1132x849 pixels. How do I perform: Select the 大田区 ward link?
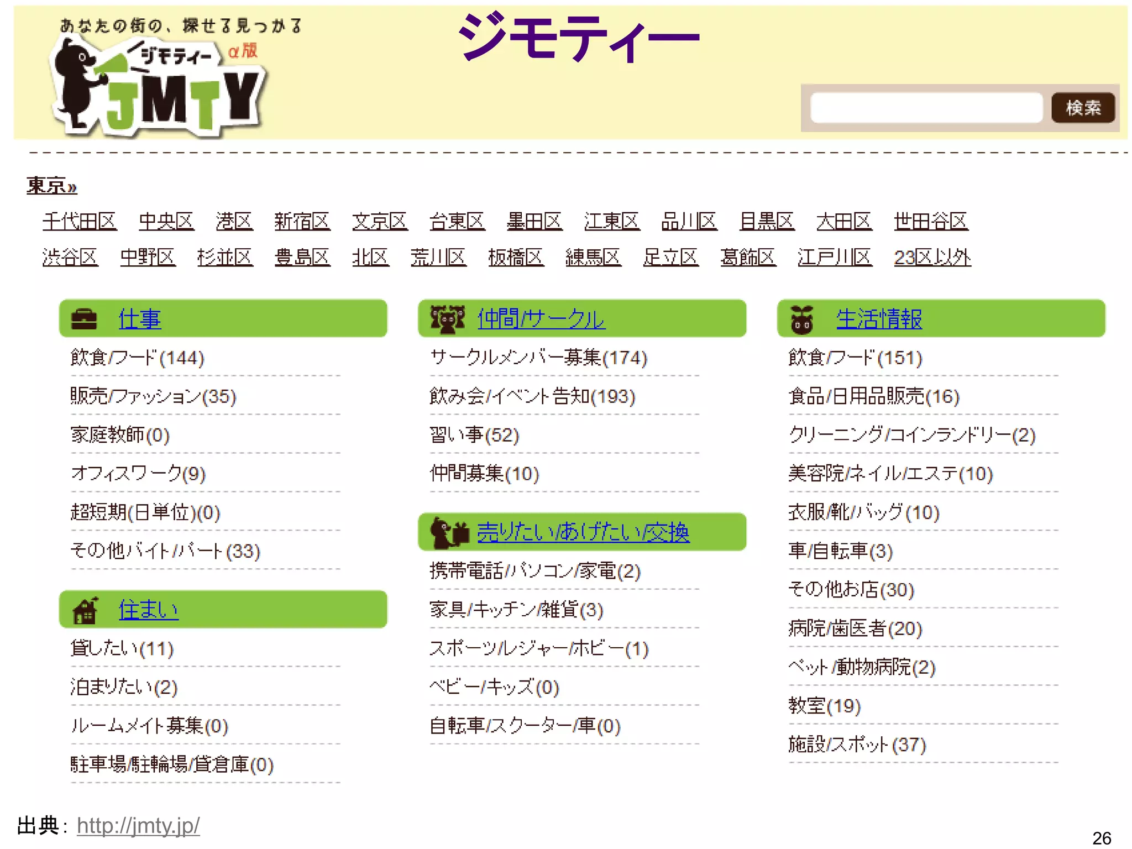pos(844,221)
